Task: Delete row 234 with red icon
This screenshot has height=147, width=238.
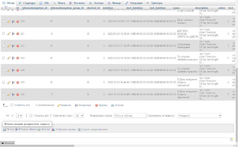Action: tap(18, 70)
